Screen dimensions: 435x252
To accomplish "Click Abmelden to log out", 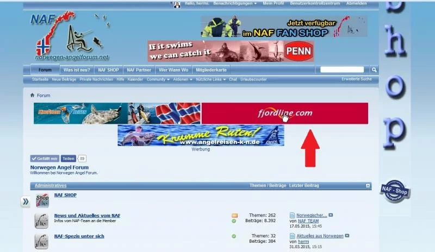I will point(357,3).
